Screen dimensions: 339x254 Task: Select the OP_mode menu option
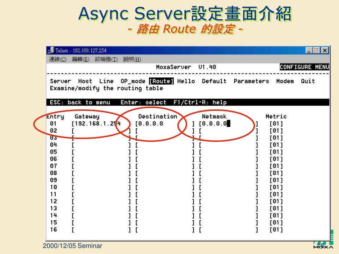(133, 81)
